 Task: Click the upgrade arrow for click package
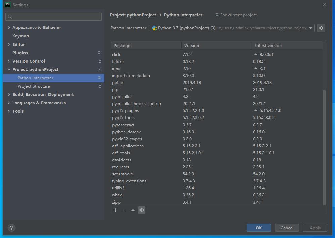click(255, 54)
